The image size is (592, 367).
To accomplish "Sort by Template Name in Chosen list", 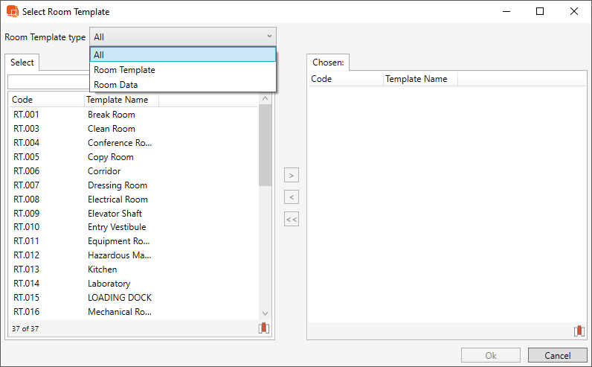I will click(419, 79).
